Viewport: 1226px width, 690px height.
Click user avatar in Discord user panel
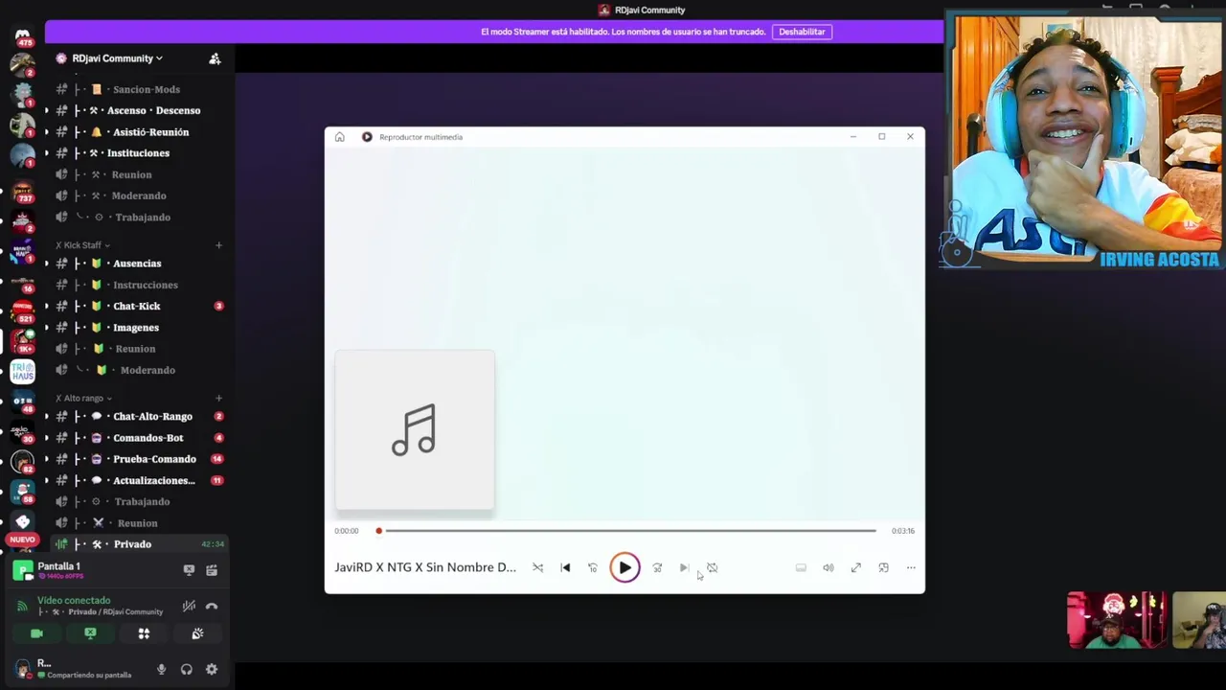point(23,669)
